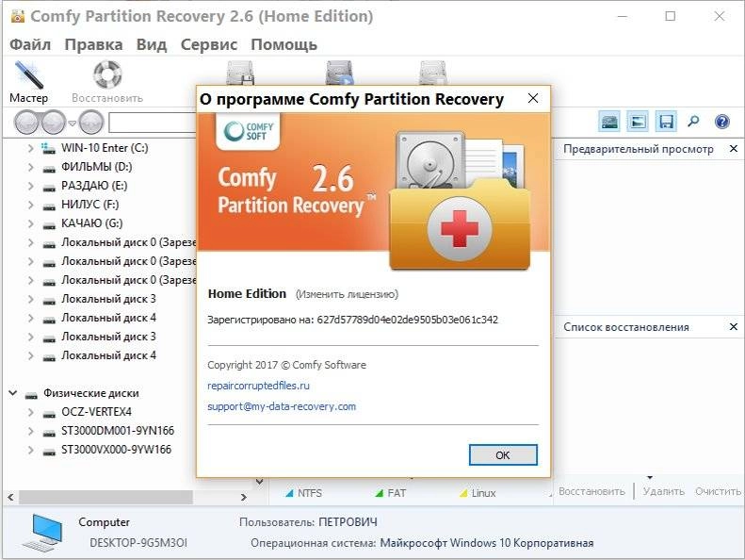The height and width of the screenshot is (560, 745).
Task: Click the app icon in the title bar
Action: click(18, 16)
